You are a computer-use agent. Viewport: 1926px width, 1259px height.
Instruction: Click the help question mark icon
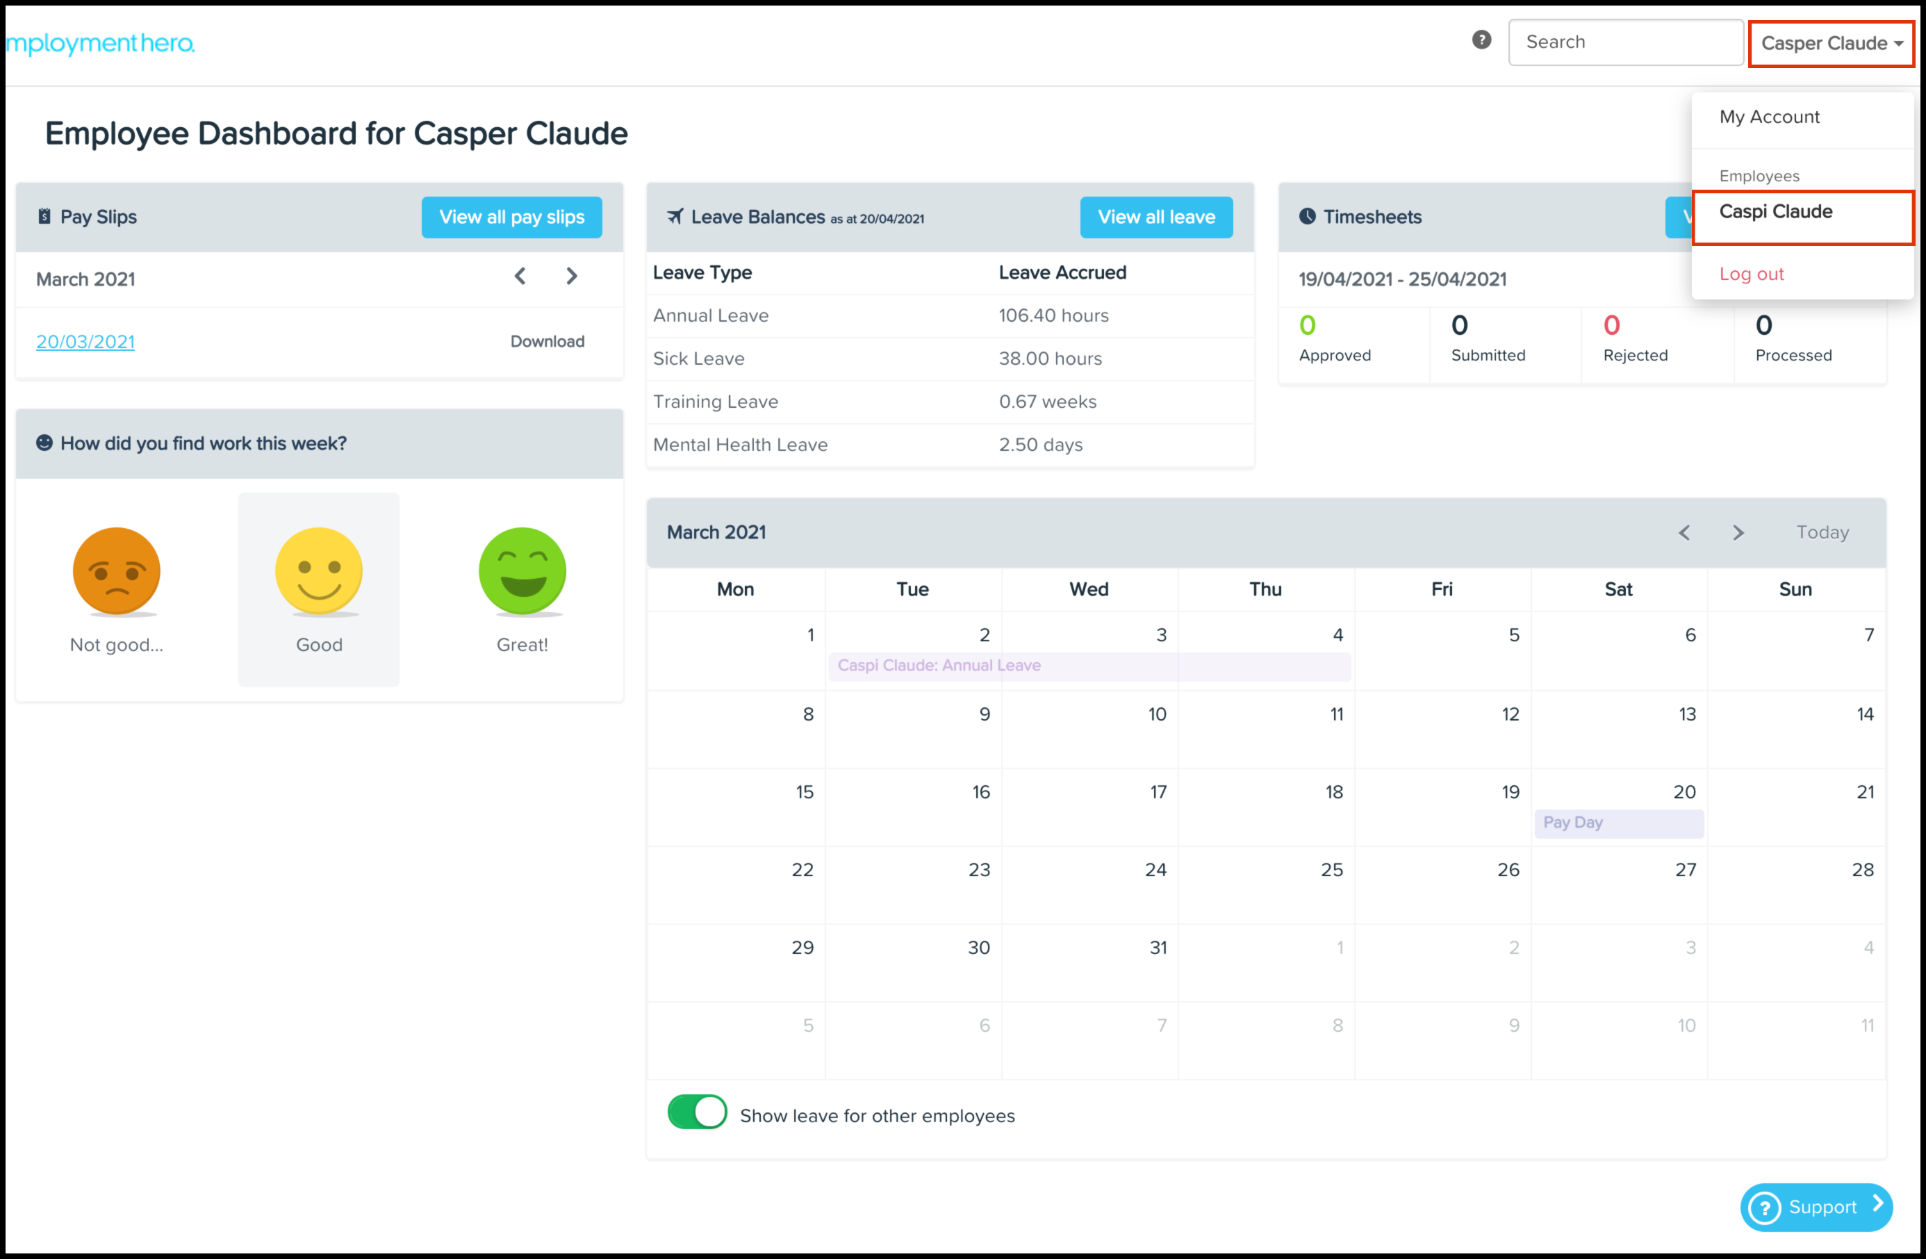pos(1481,39)
